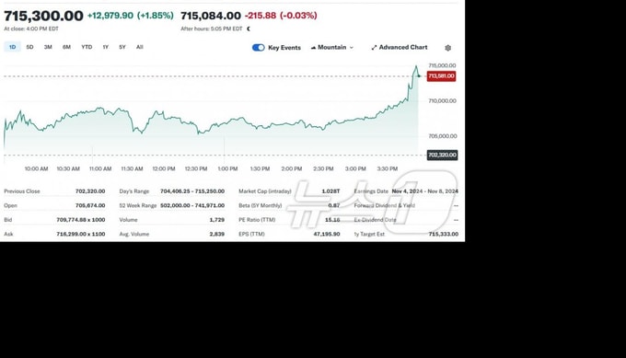Click chart peak near 4:00 PM

pos(416,66)
